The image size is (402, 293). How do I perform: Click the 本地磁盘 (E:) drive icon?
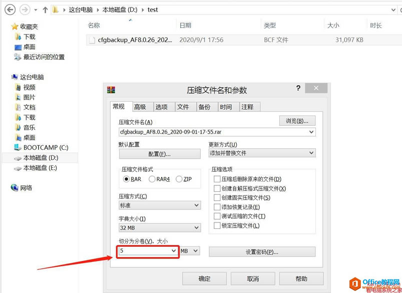18,168
